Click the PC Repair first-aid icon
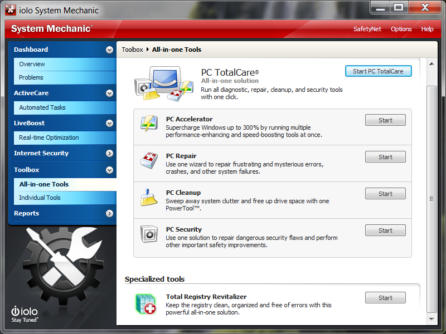The image size is (446, 334). pos(149,161)
